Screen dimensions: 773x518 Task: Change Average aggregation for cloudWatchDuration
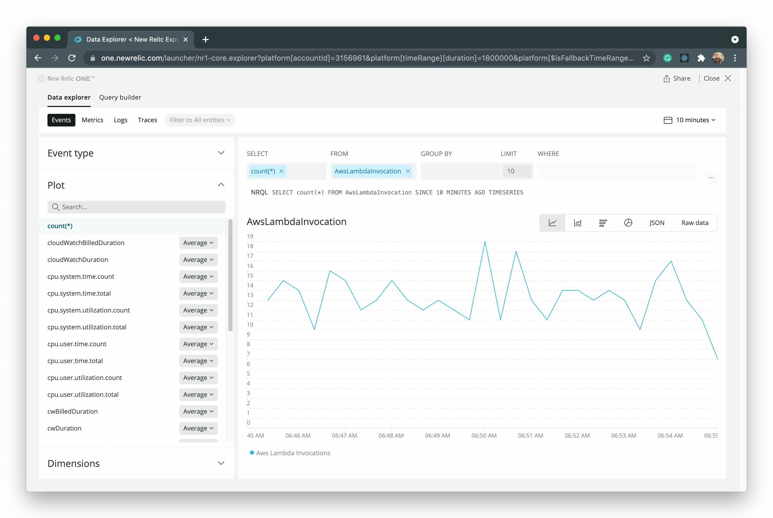click(x=198, y=260)
